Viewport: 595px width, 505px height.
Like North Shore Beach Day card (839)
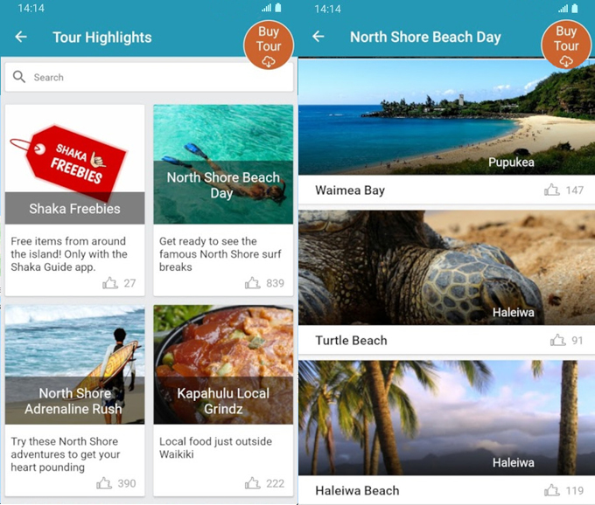[x=252, y=283]
